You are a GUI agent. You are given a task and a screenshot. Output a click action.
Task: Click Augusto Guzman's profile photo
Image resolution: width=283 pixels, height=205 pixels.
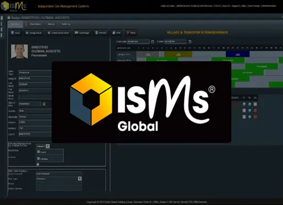coord(19,51)
